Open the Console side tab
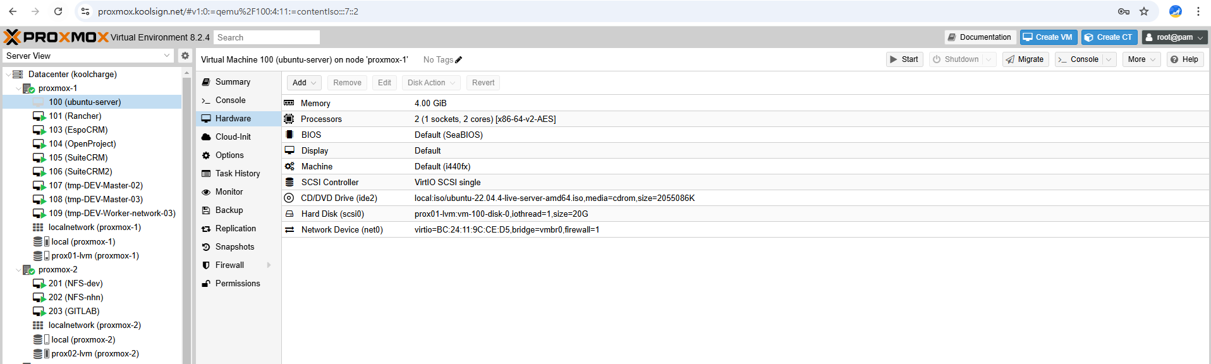The height and width of the screenshot is (364, 1211). pyautogui.click(x=238, y=100)
